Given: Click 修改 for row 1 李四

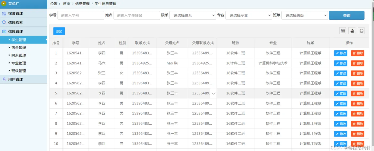Looking at the screenshot, I should point(341,53).
